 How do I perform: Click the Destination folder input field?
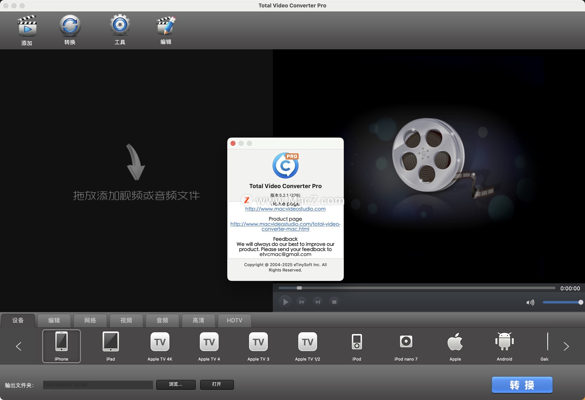[x=98, y=385]
